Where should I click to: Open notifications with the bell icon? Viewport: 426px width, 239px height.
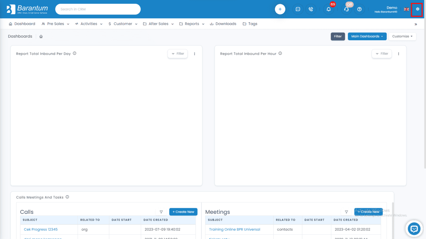[x=328, y=9]
